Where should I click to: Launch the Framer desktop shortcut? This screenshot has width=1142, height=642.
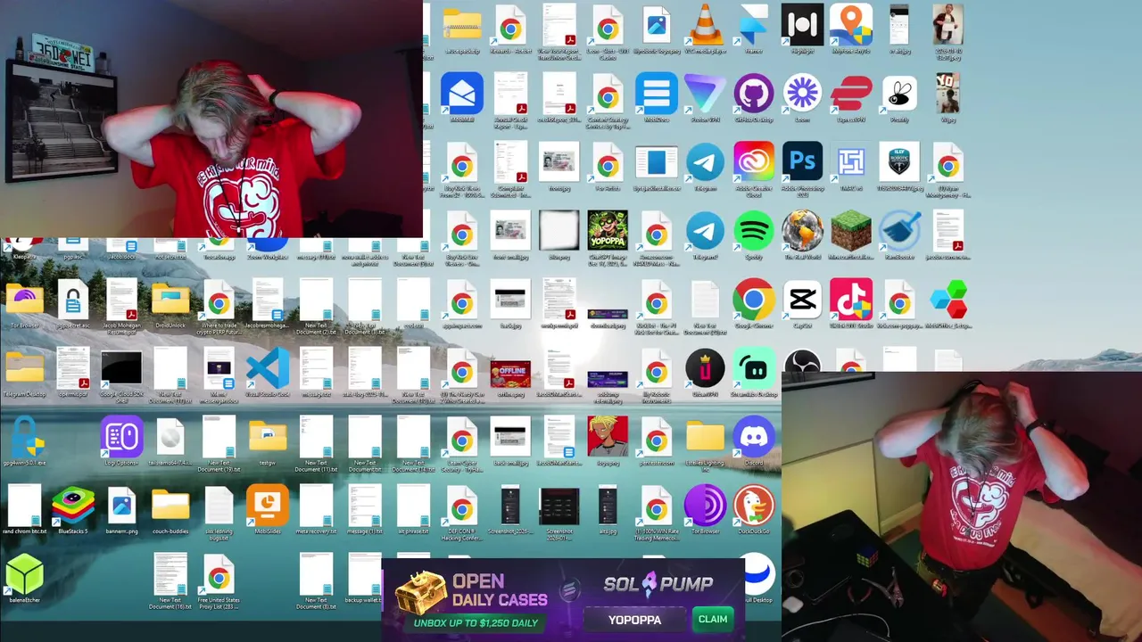pyautogui.click(x=754, y=26)
